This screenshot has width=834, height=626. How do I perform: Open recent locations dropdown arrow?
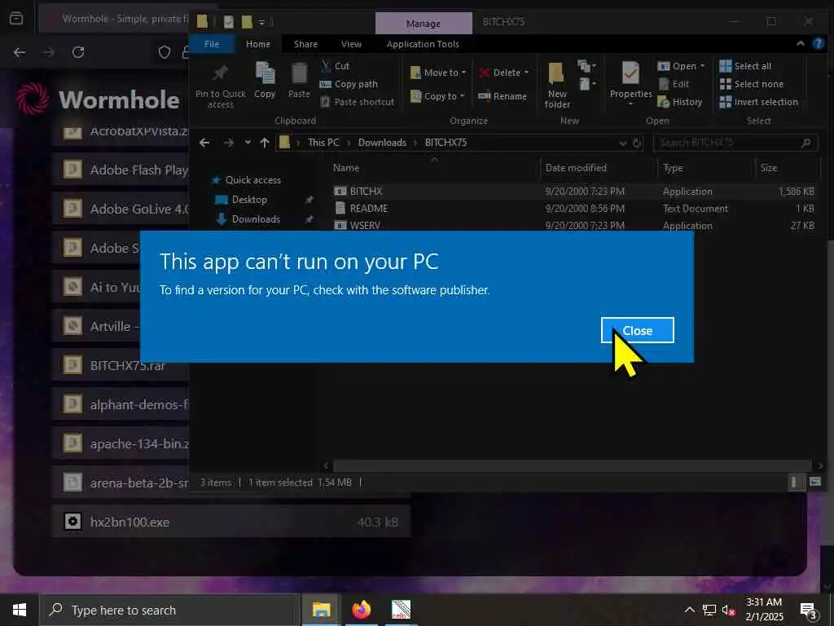pyautogui.click(x=248, y=143)
